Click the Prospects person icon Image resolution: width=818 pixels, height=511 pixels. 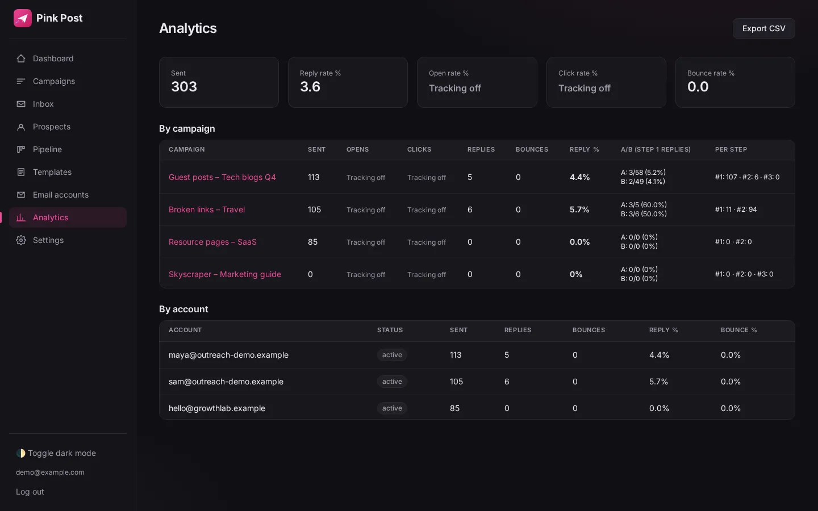(21, 127)
